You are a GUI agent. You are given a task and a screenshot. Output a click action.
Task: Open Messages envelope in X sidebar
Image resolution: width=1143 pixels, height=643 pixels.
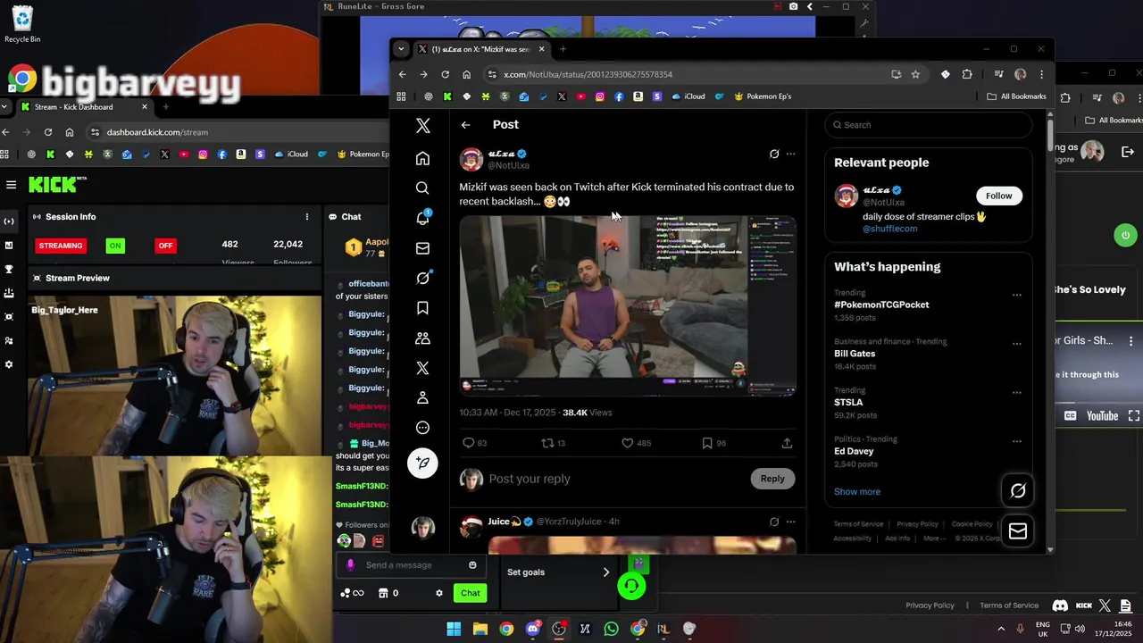(422, 248)
